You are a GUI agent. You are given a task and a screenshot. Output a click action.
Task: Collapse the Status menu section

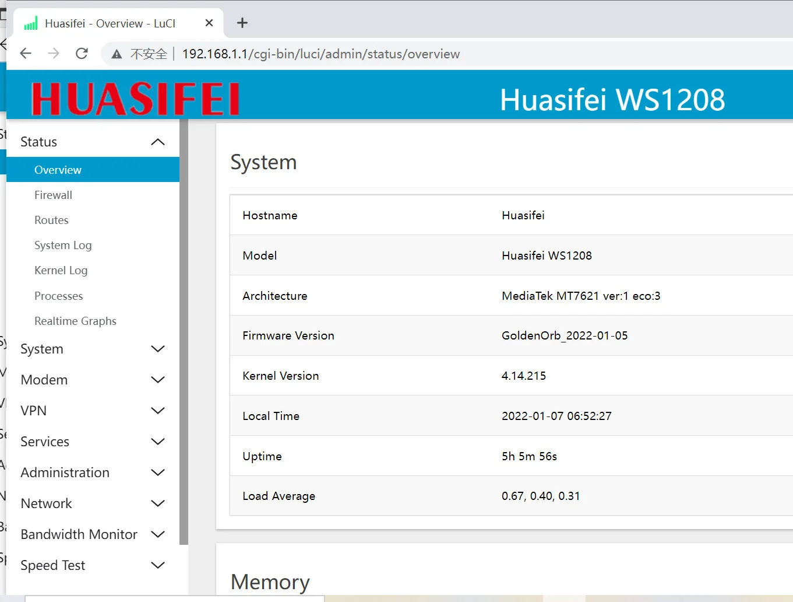click(157, 142)
